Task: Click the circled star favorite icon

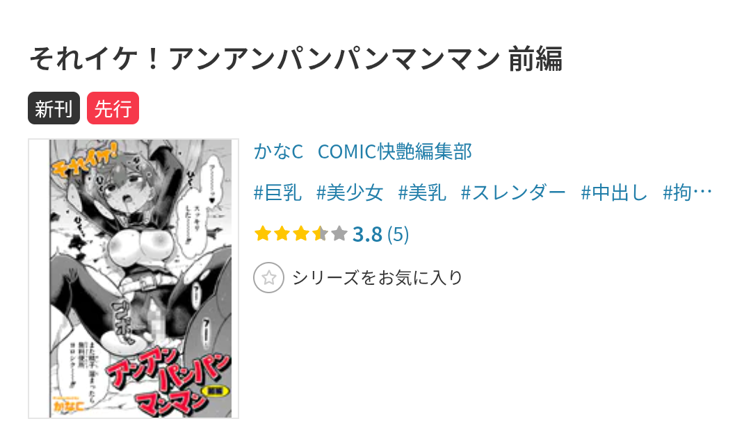Action: tap(268, 277)
